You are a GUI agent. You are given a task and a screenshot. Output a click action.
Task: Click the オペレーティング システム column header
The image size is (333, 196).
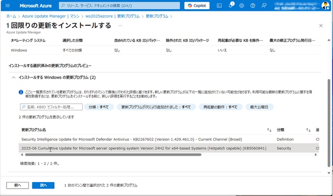pos(28,40)
